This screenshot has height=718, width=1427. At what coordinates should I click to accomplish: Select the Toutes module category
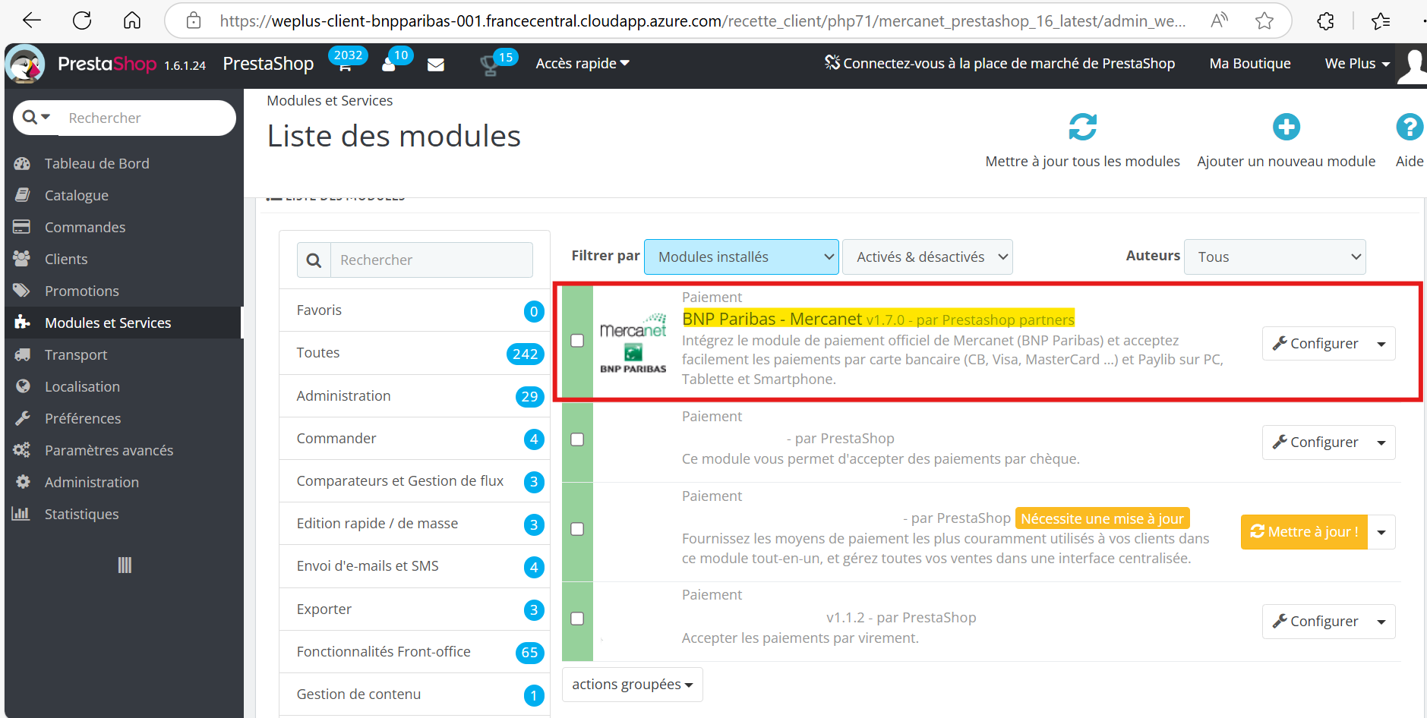(x=414, y=353)
